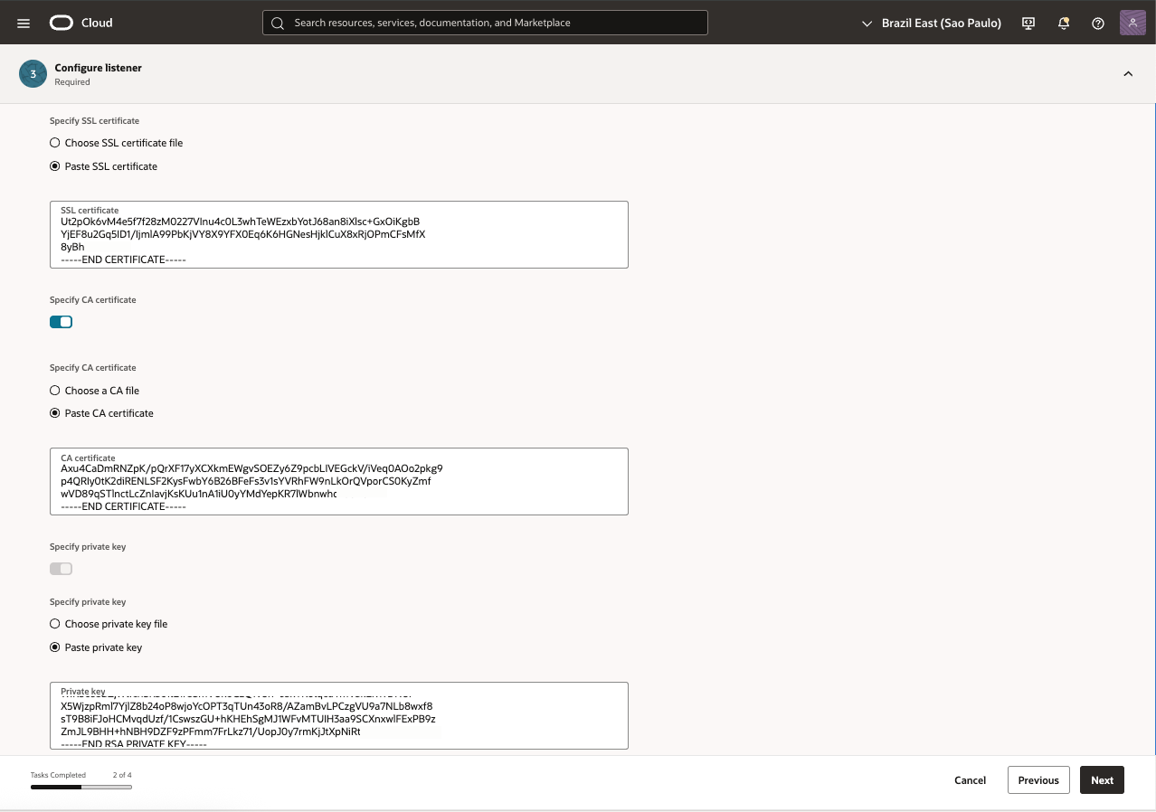Click the Tasks Completed progress bar

tap(81, 787)
